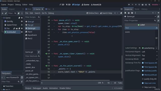Viewport: 161px width, 91px height.
Task: Open Online Docs link
Action: coord(92,13)
